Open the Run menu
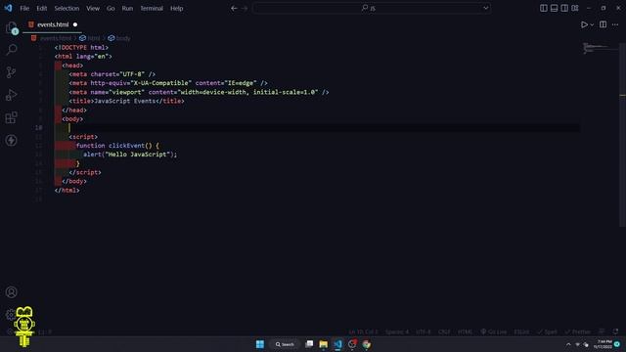The image size is (626, 352). click(127, 8)
